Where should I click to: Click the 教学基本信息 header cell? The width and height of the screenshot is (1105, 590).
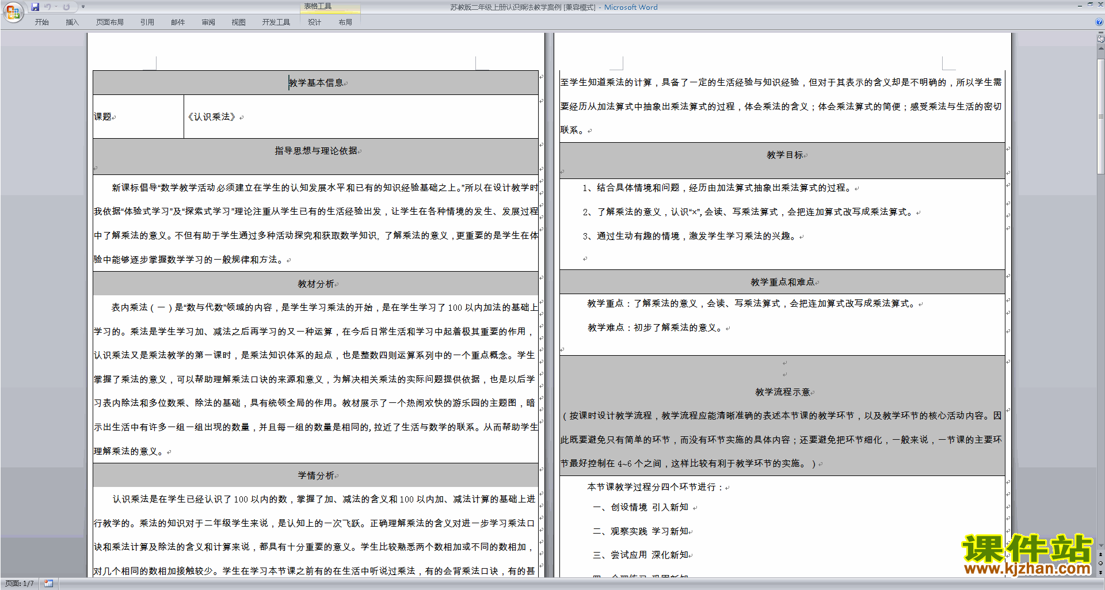coord(315,83)
